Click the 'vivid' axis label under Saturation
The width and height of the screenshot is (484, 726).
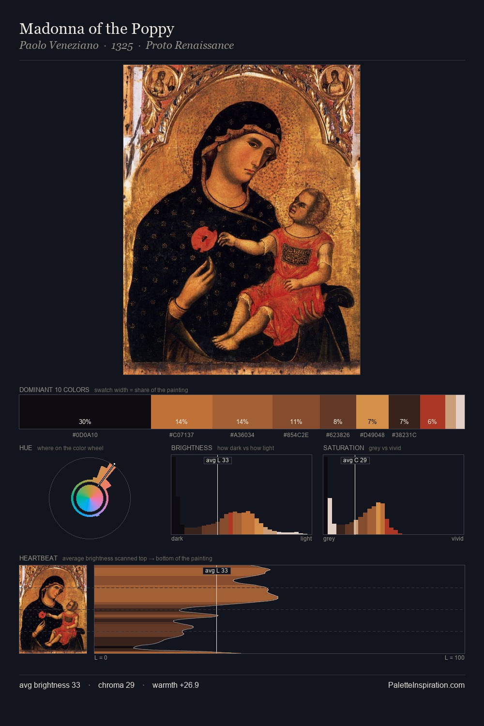(457, 539)
